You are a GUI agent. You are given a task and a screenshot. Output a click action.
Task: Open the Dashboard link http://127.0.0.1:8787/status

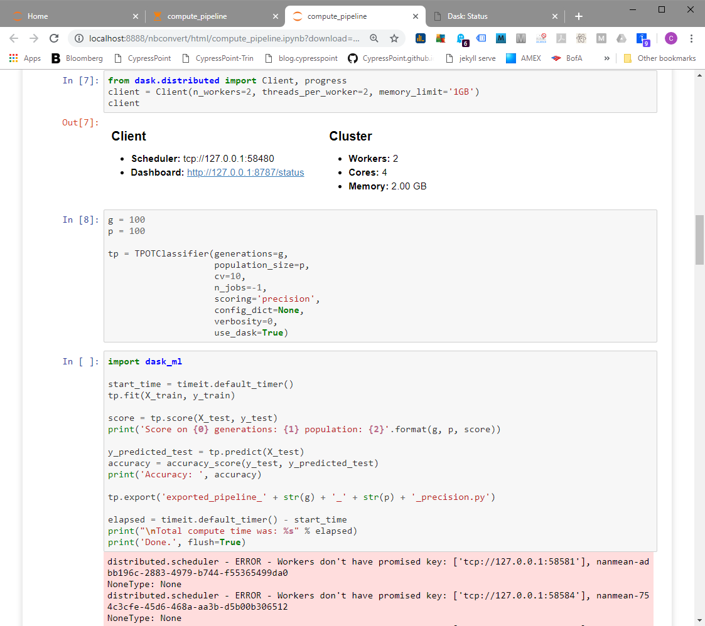click(245, 172)
